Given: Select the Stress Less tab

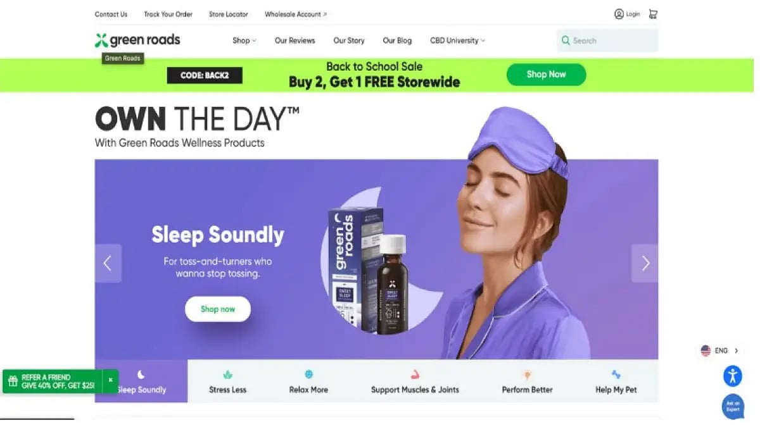Looking at the screenshot, I should click(227, 381).
